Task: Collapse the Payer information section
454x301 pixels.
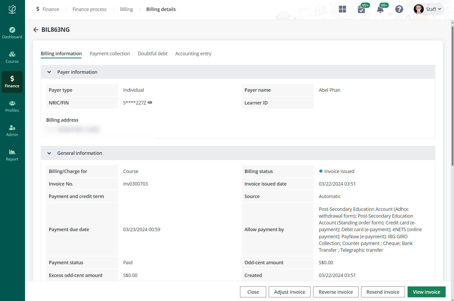Action: [49, 72]
